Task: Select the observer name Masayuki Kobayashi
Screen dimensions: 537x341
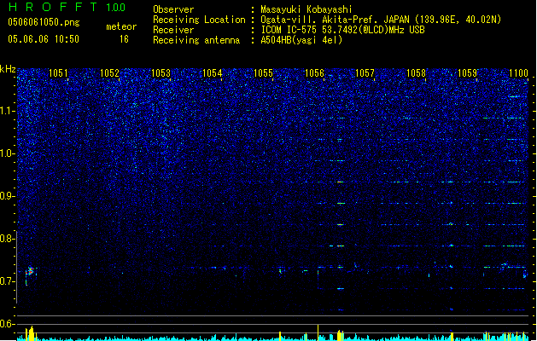Action: click(306, 9)
